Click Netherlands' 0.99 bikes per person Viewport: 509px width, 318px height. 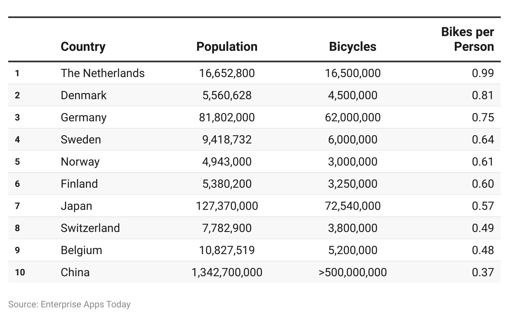pyautogui.click(x=483, y=73)
